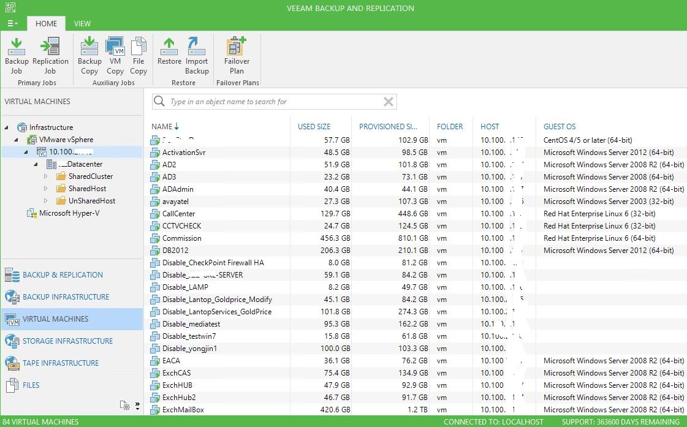
Task: Select the HOME ribbon tab
Action: pos(46,23)
